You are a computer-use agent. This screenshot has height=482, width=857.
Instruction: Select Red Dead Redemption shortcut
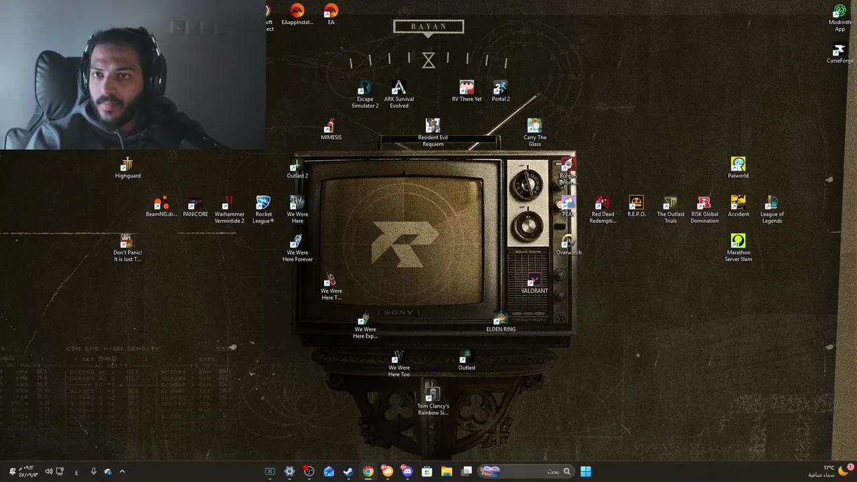coord(603,210)
